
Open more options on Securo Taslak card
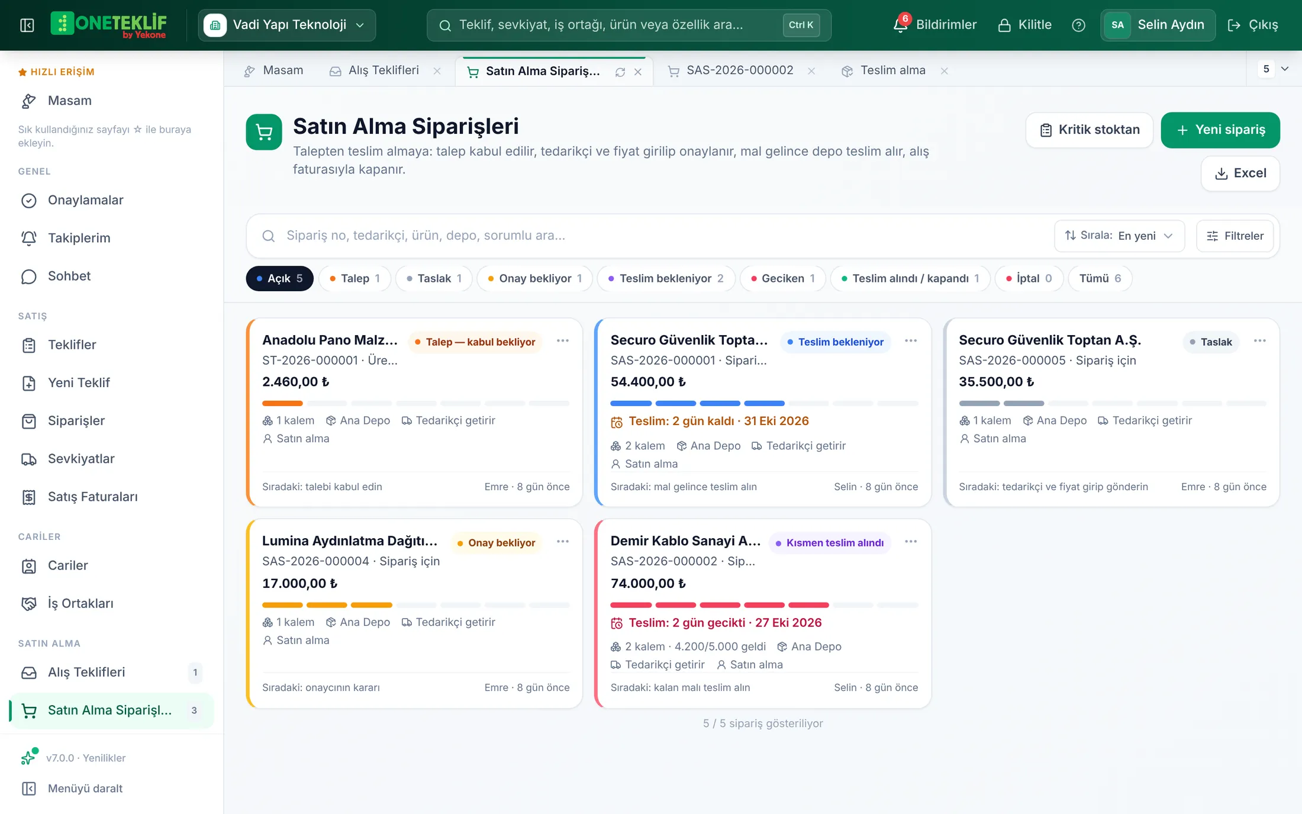tap(1259, 341)
